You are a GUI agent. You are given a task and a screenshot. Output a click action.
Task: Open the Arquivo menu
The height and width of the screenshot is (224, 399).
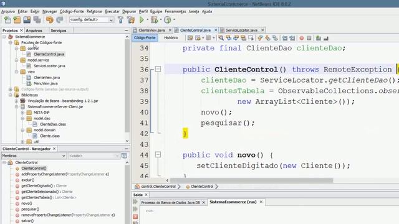[x=8, y=11]
